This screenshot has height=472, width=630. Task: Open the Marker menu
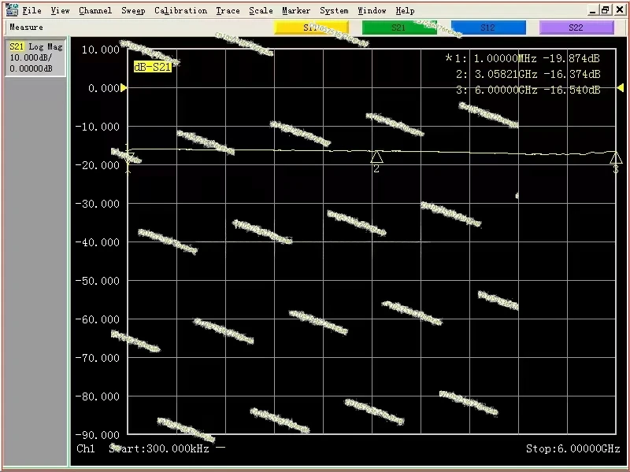point(296,11)
